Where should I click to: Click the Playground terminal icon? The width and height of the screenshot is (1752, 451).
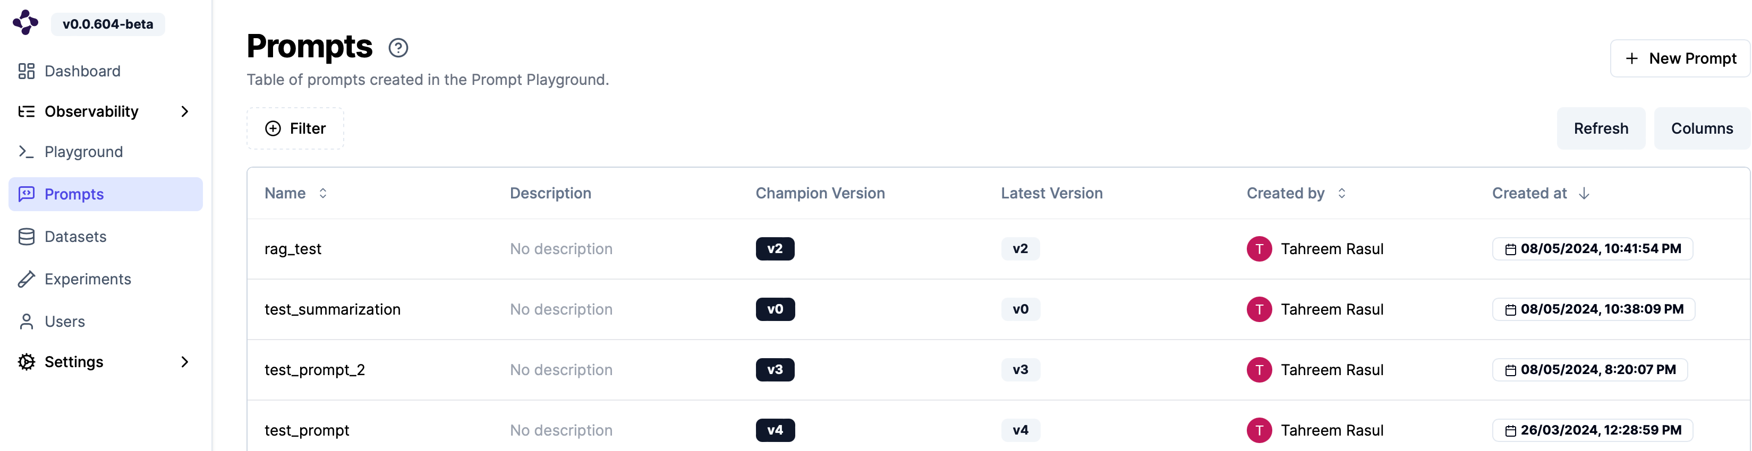coord(27,151)
